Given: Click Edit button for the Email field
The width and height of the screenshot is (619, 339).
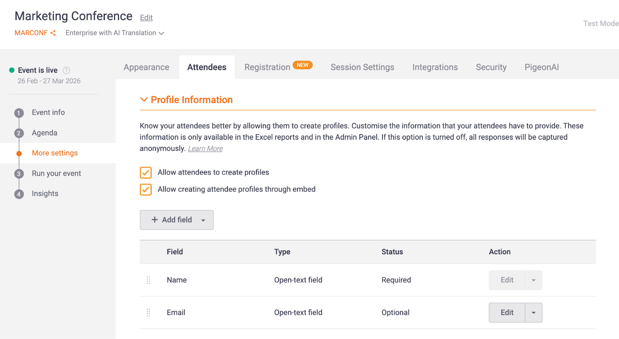Looking at the screenshot, I should pyautogui.click(x=507, y=313).
